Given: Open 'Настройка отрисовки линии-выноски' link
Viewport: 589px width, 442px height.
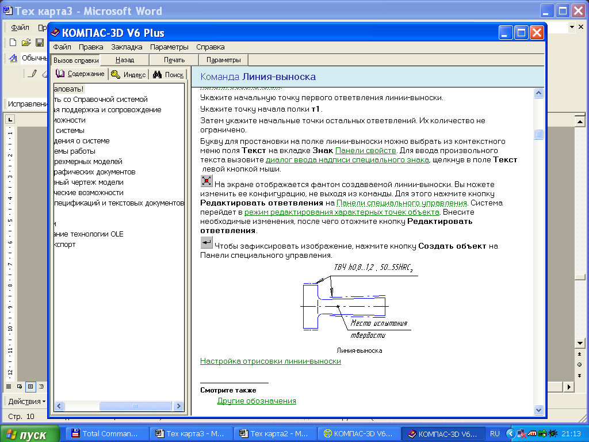Looking at the screenshot, I should pyautogui.click(x=270, y=361).
